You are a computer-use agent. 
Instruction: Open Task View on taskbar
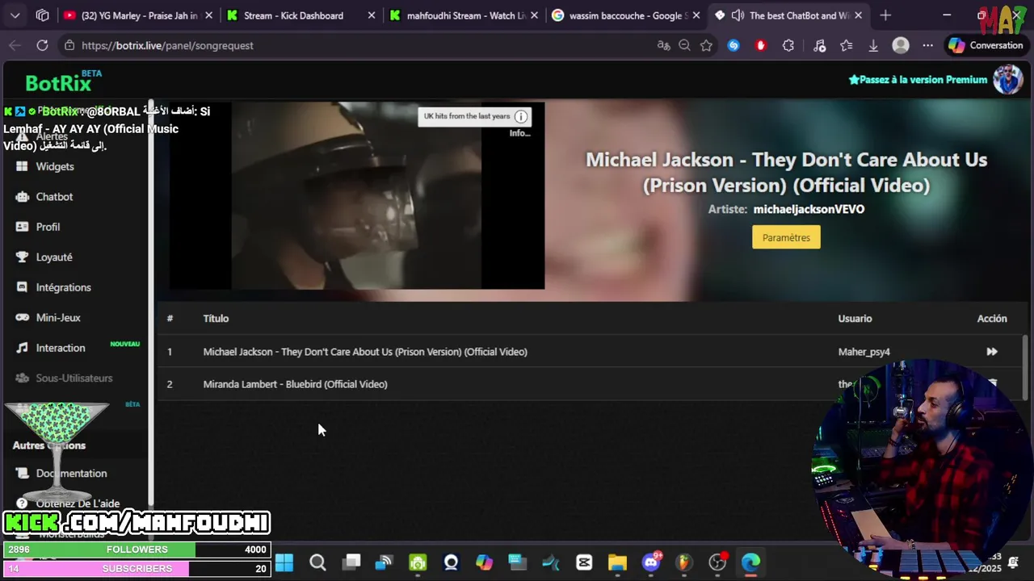pyautogui.click(x=351, y=562)
